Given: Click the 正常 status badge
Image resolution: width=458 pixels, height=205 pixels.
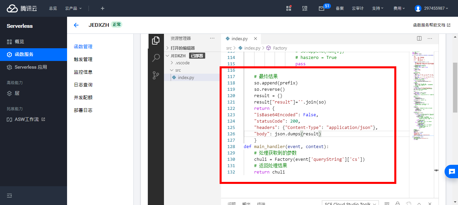Looking at the screenshot, I should coord(117,25).
